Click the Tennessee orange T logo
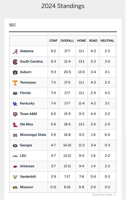 (15, 83)
